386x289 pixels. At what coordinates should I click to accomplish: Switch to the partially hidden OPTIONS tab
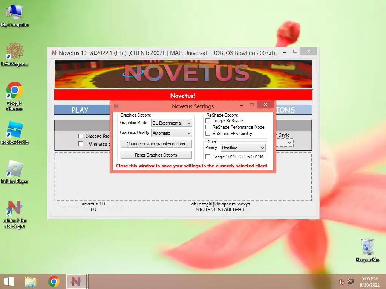click(294, 110)
